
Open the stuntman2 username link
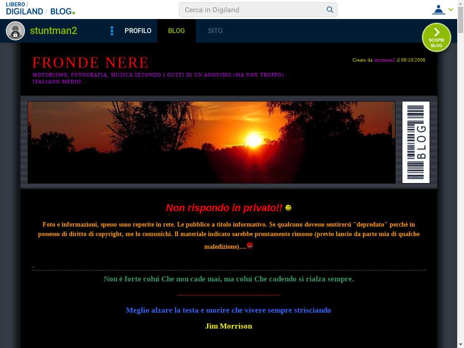click(53, 31)
